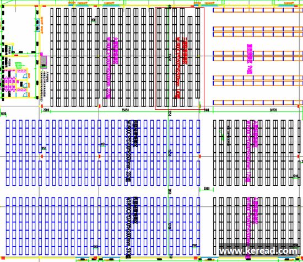Select the black 237-group rack label text
The width and height of the screenshot is (303, 262).
128,151
